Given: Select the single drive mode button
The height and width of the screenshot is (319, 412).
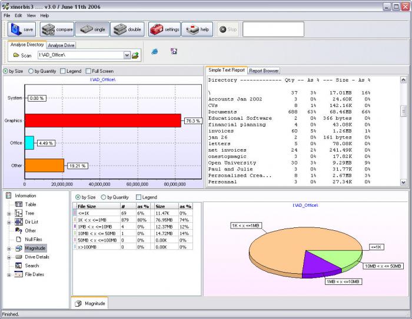Looking at the screenshot, I should click(92, 29).
